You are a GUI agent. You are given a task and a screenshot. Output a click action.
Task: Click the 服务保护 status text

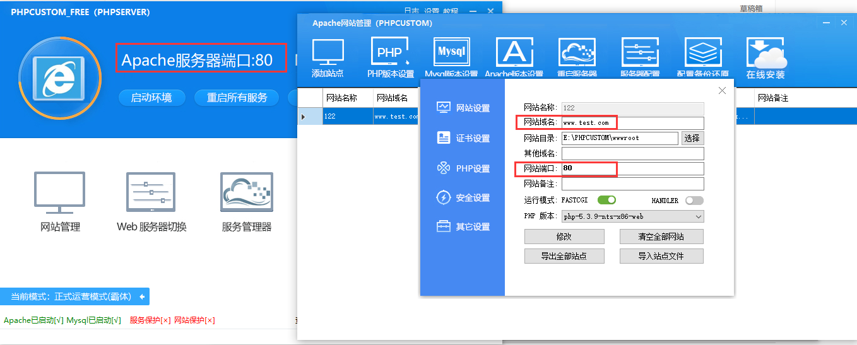point(150,320)
